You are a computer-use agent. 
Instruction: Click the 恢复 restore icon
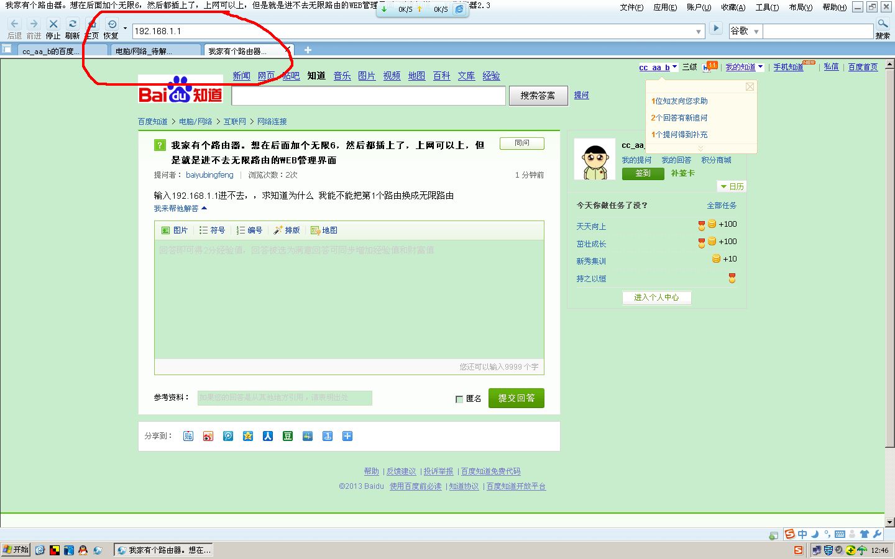[x=111, y=25]
